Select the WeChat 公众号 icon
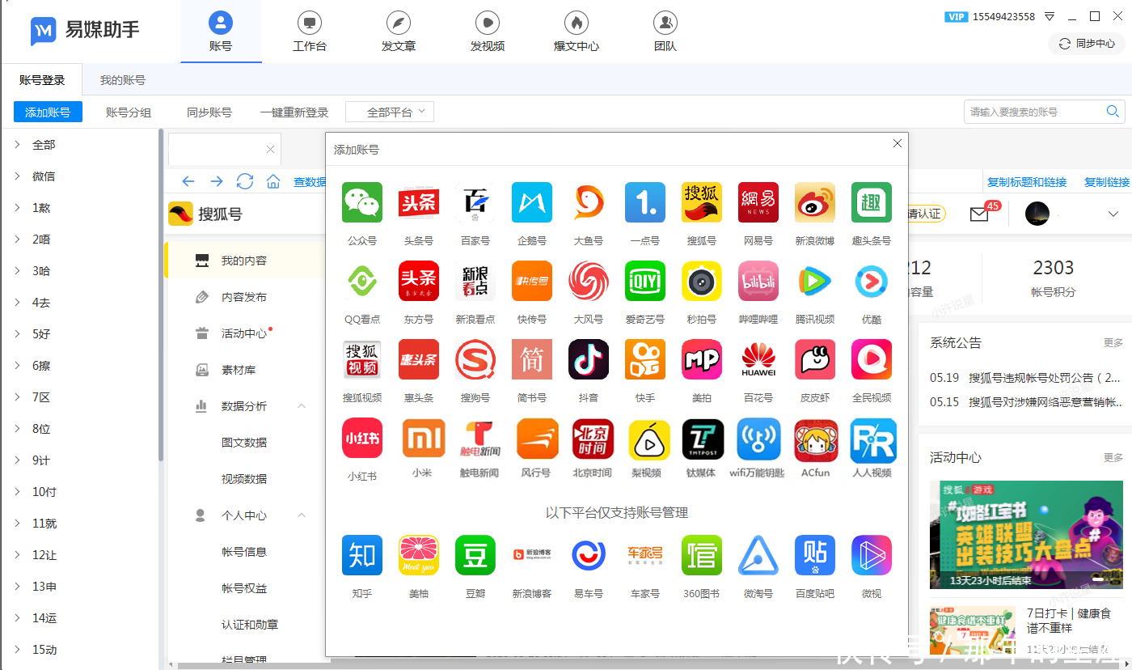 point(361,202)
